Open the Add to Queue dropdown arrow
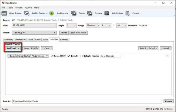Image resolution: width=176 pixels, height=112 pixels. click(x=47, y=13)
